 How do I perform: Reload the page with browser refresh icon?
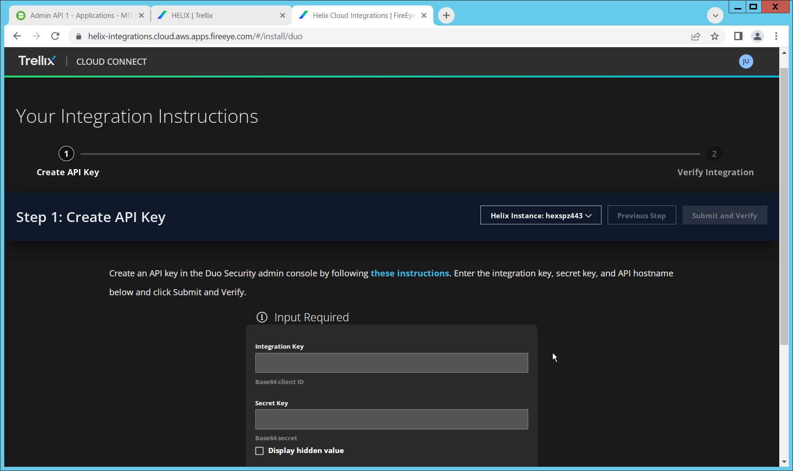pyautogui.click(x=55, y=36)
